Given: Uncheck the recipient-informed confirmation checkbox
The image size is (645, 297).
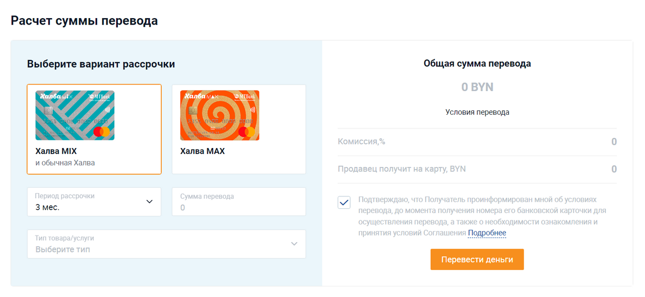Looking at the screenshot, I should (344, 203).
